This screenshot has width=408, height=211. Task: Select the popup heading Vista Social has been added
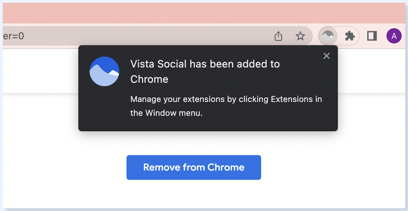205,71
